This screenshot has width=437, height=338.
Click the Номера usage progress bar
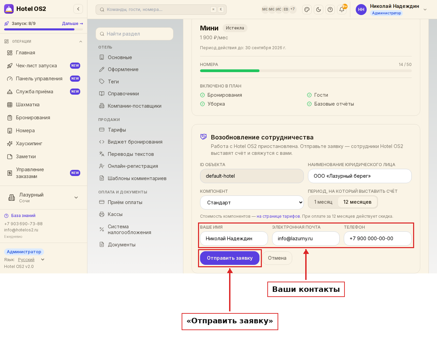point(306,71)
